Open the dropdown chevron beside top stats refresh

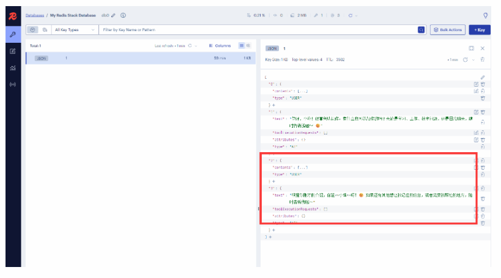coord(356,16)
